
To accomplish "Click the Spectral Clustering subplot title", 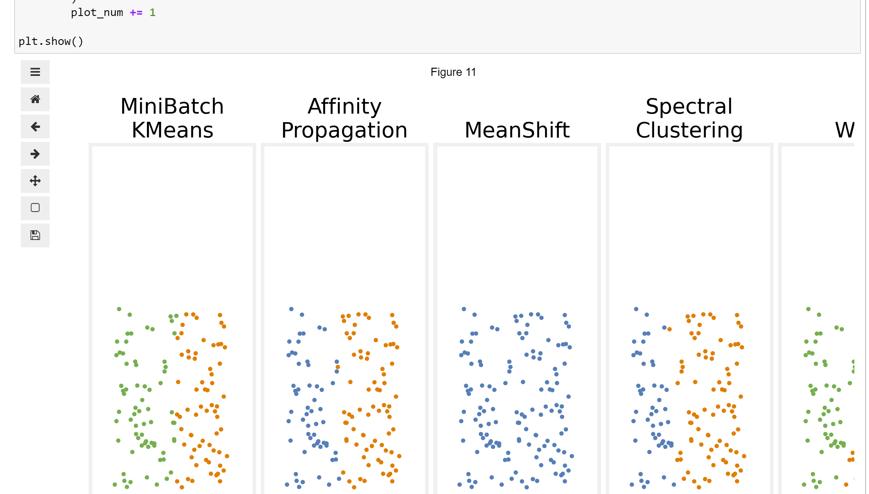I will coord(689,118).
